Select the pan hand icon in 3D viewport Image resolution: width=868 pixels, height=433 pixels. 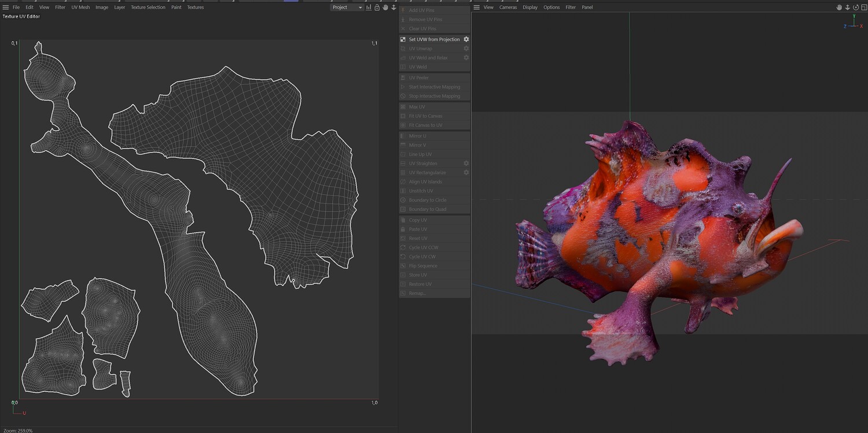[840, 8]
